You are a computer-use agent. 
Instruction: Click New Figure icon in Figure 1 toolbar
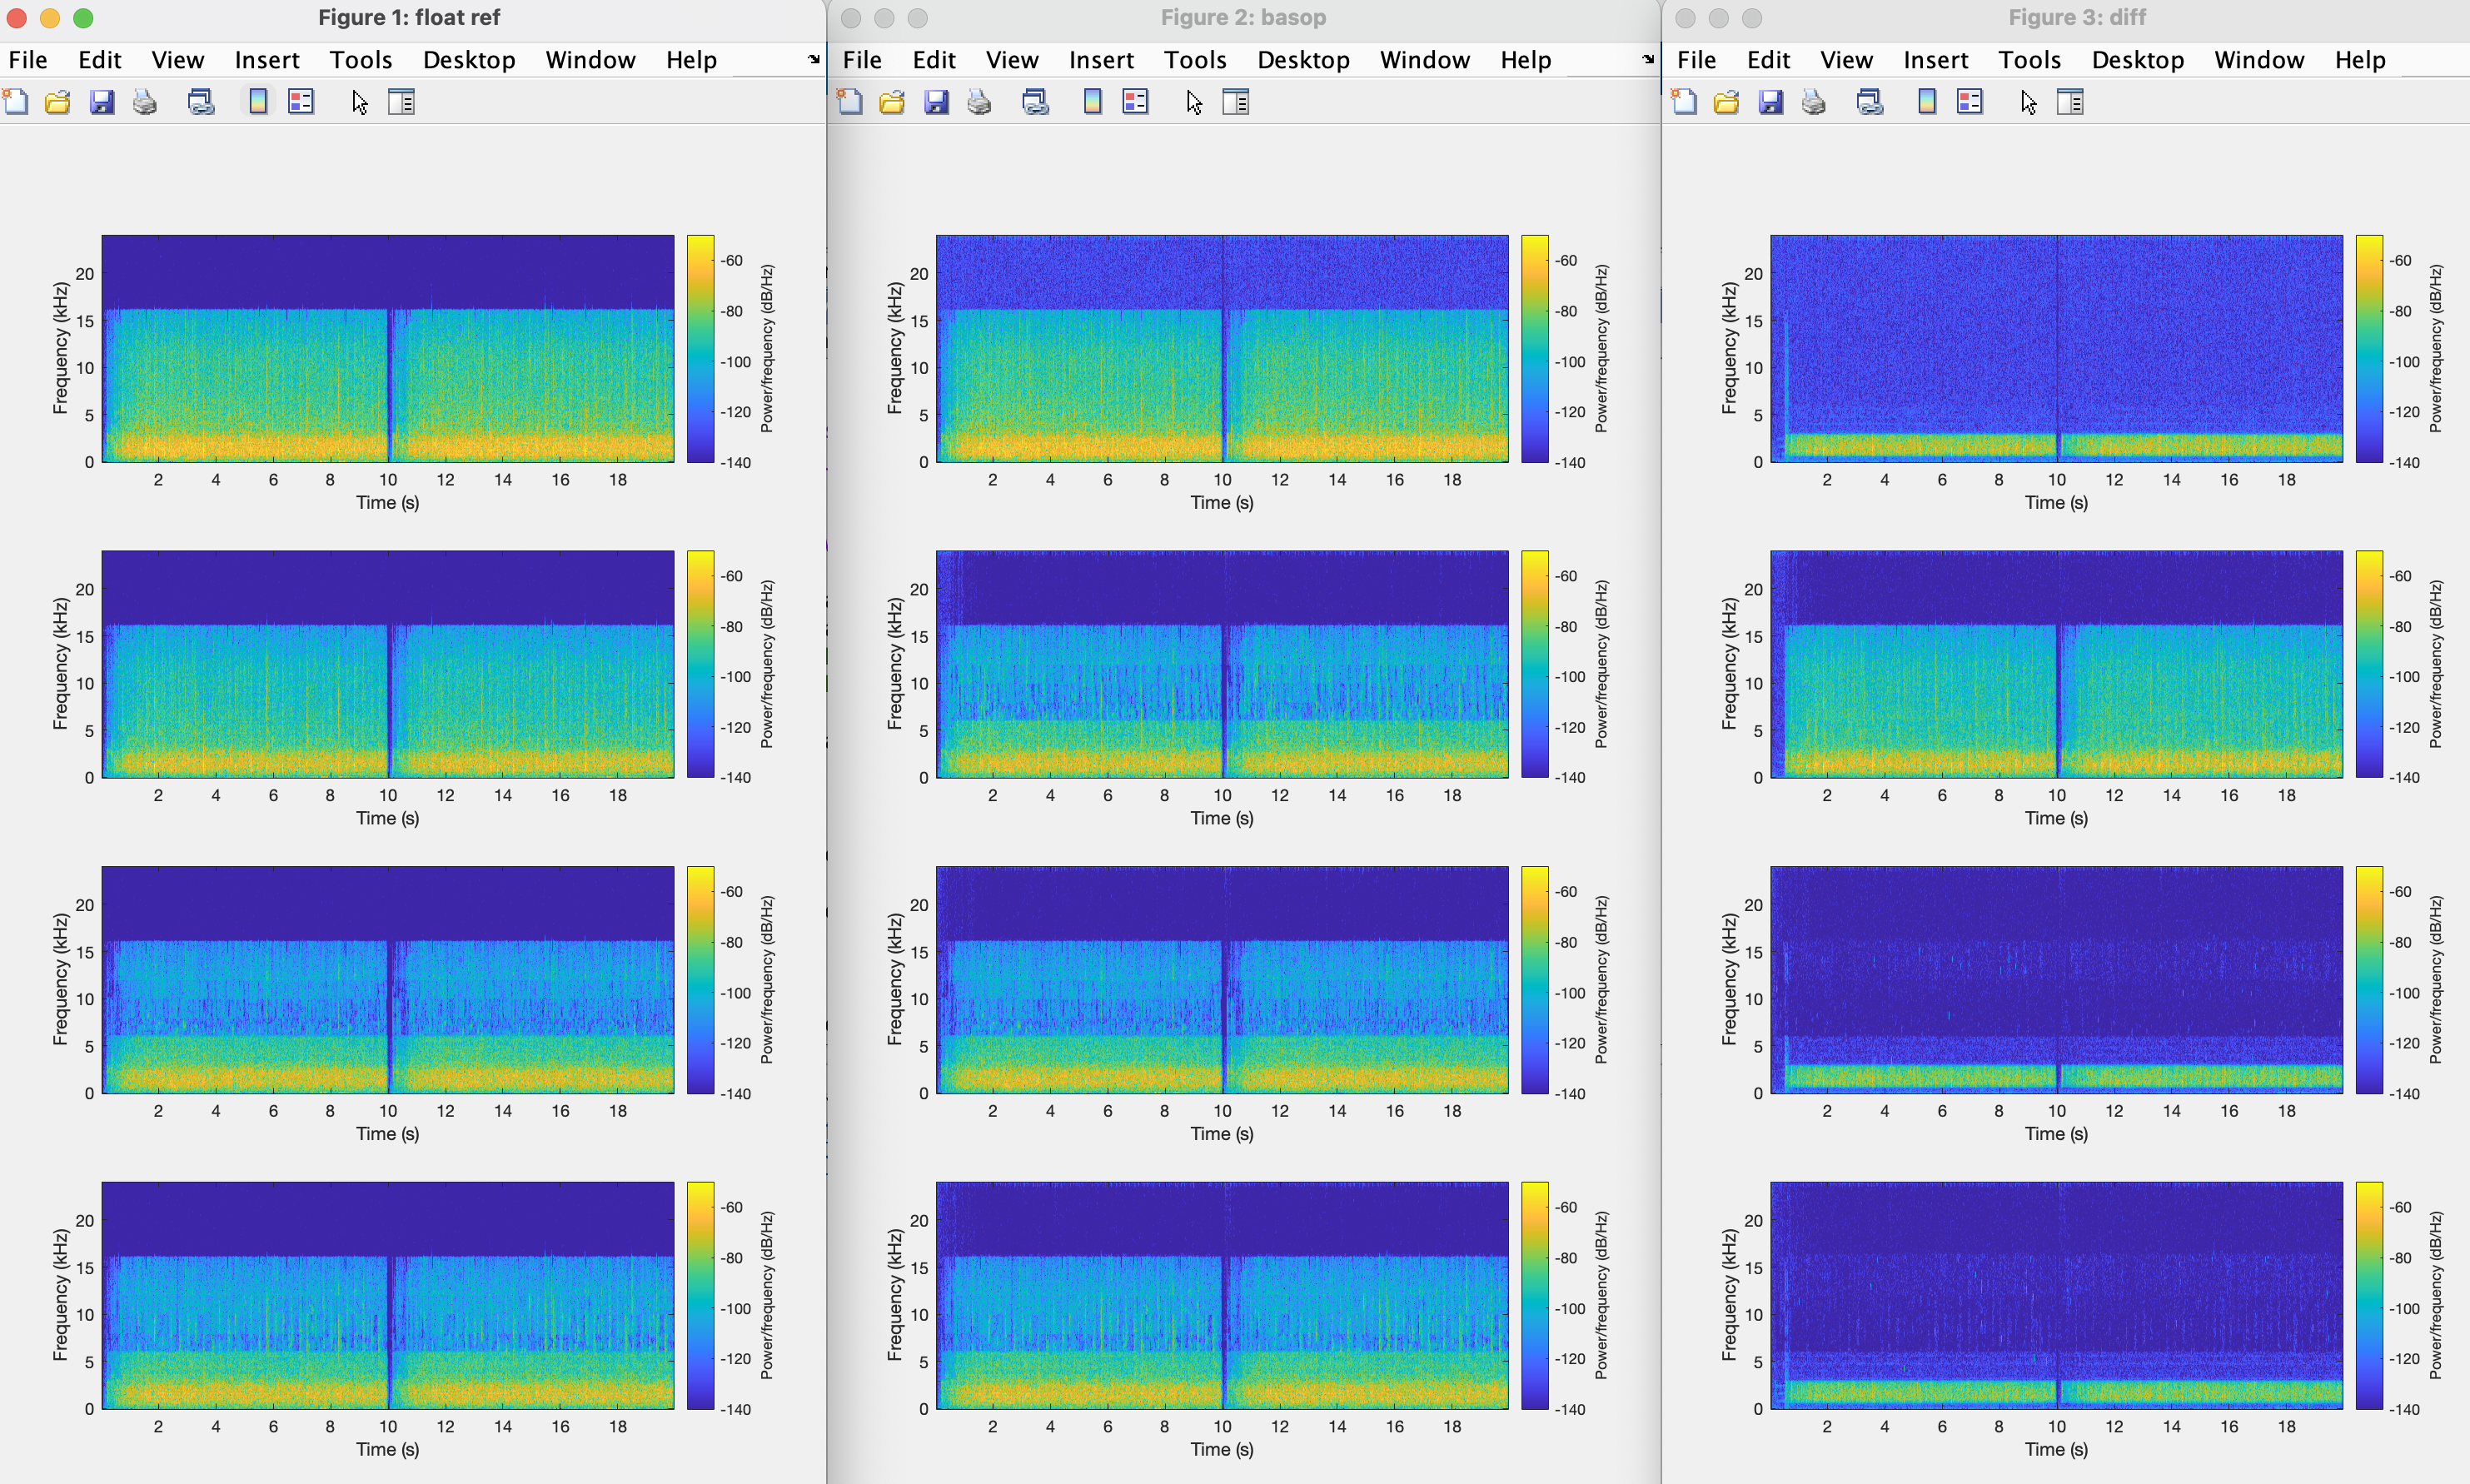pyautogui.click(x=16, y=102)
